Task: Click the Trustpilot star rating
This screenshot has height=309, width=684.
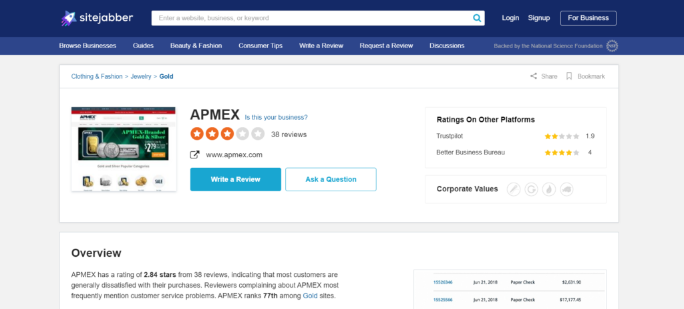Action: [562, 136]
